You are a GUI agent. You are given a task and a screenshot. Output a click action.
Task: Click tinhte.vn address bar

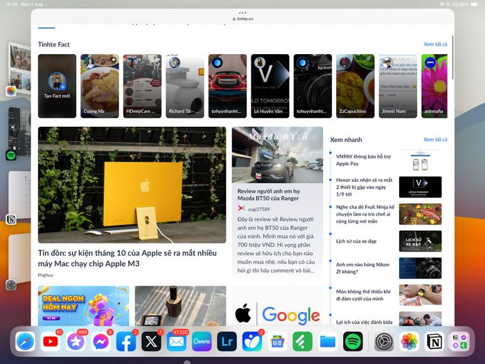click(242, 19)
